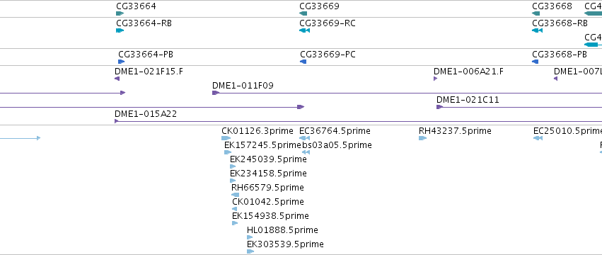Image resolution: width=602 pixels, height=255 pixels.
Task: Select the RH43237.5prime EST glyph
Action: click(423, 138)
